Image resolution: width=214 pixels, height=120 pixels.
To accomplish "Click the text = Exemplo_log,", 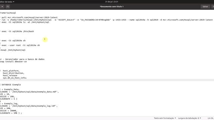I will pyautogui.click(x=10, y=104).
